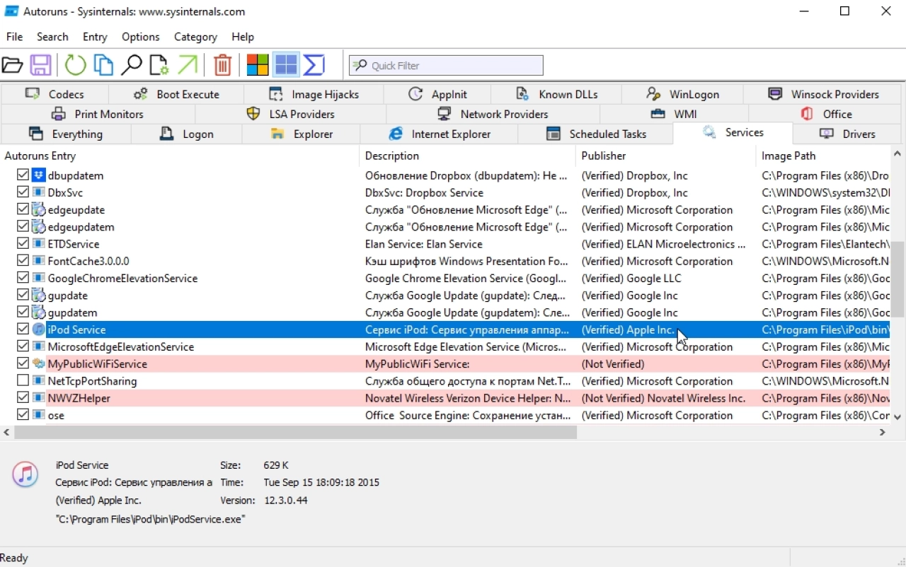Click the four-color Microsoft logo toolbar icon
This screenshot has width=906, height=567.
click(257, 65)
